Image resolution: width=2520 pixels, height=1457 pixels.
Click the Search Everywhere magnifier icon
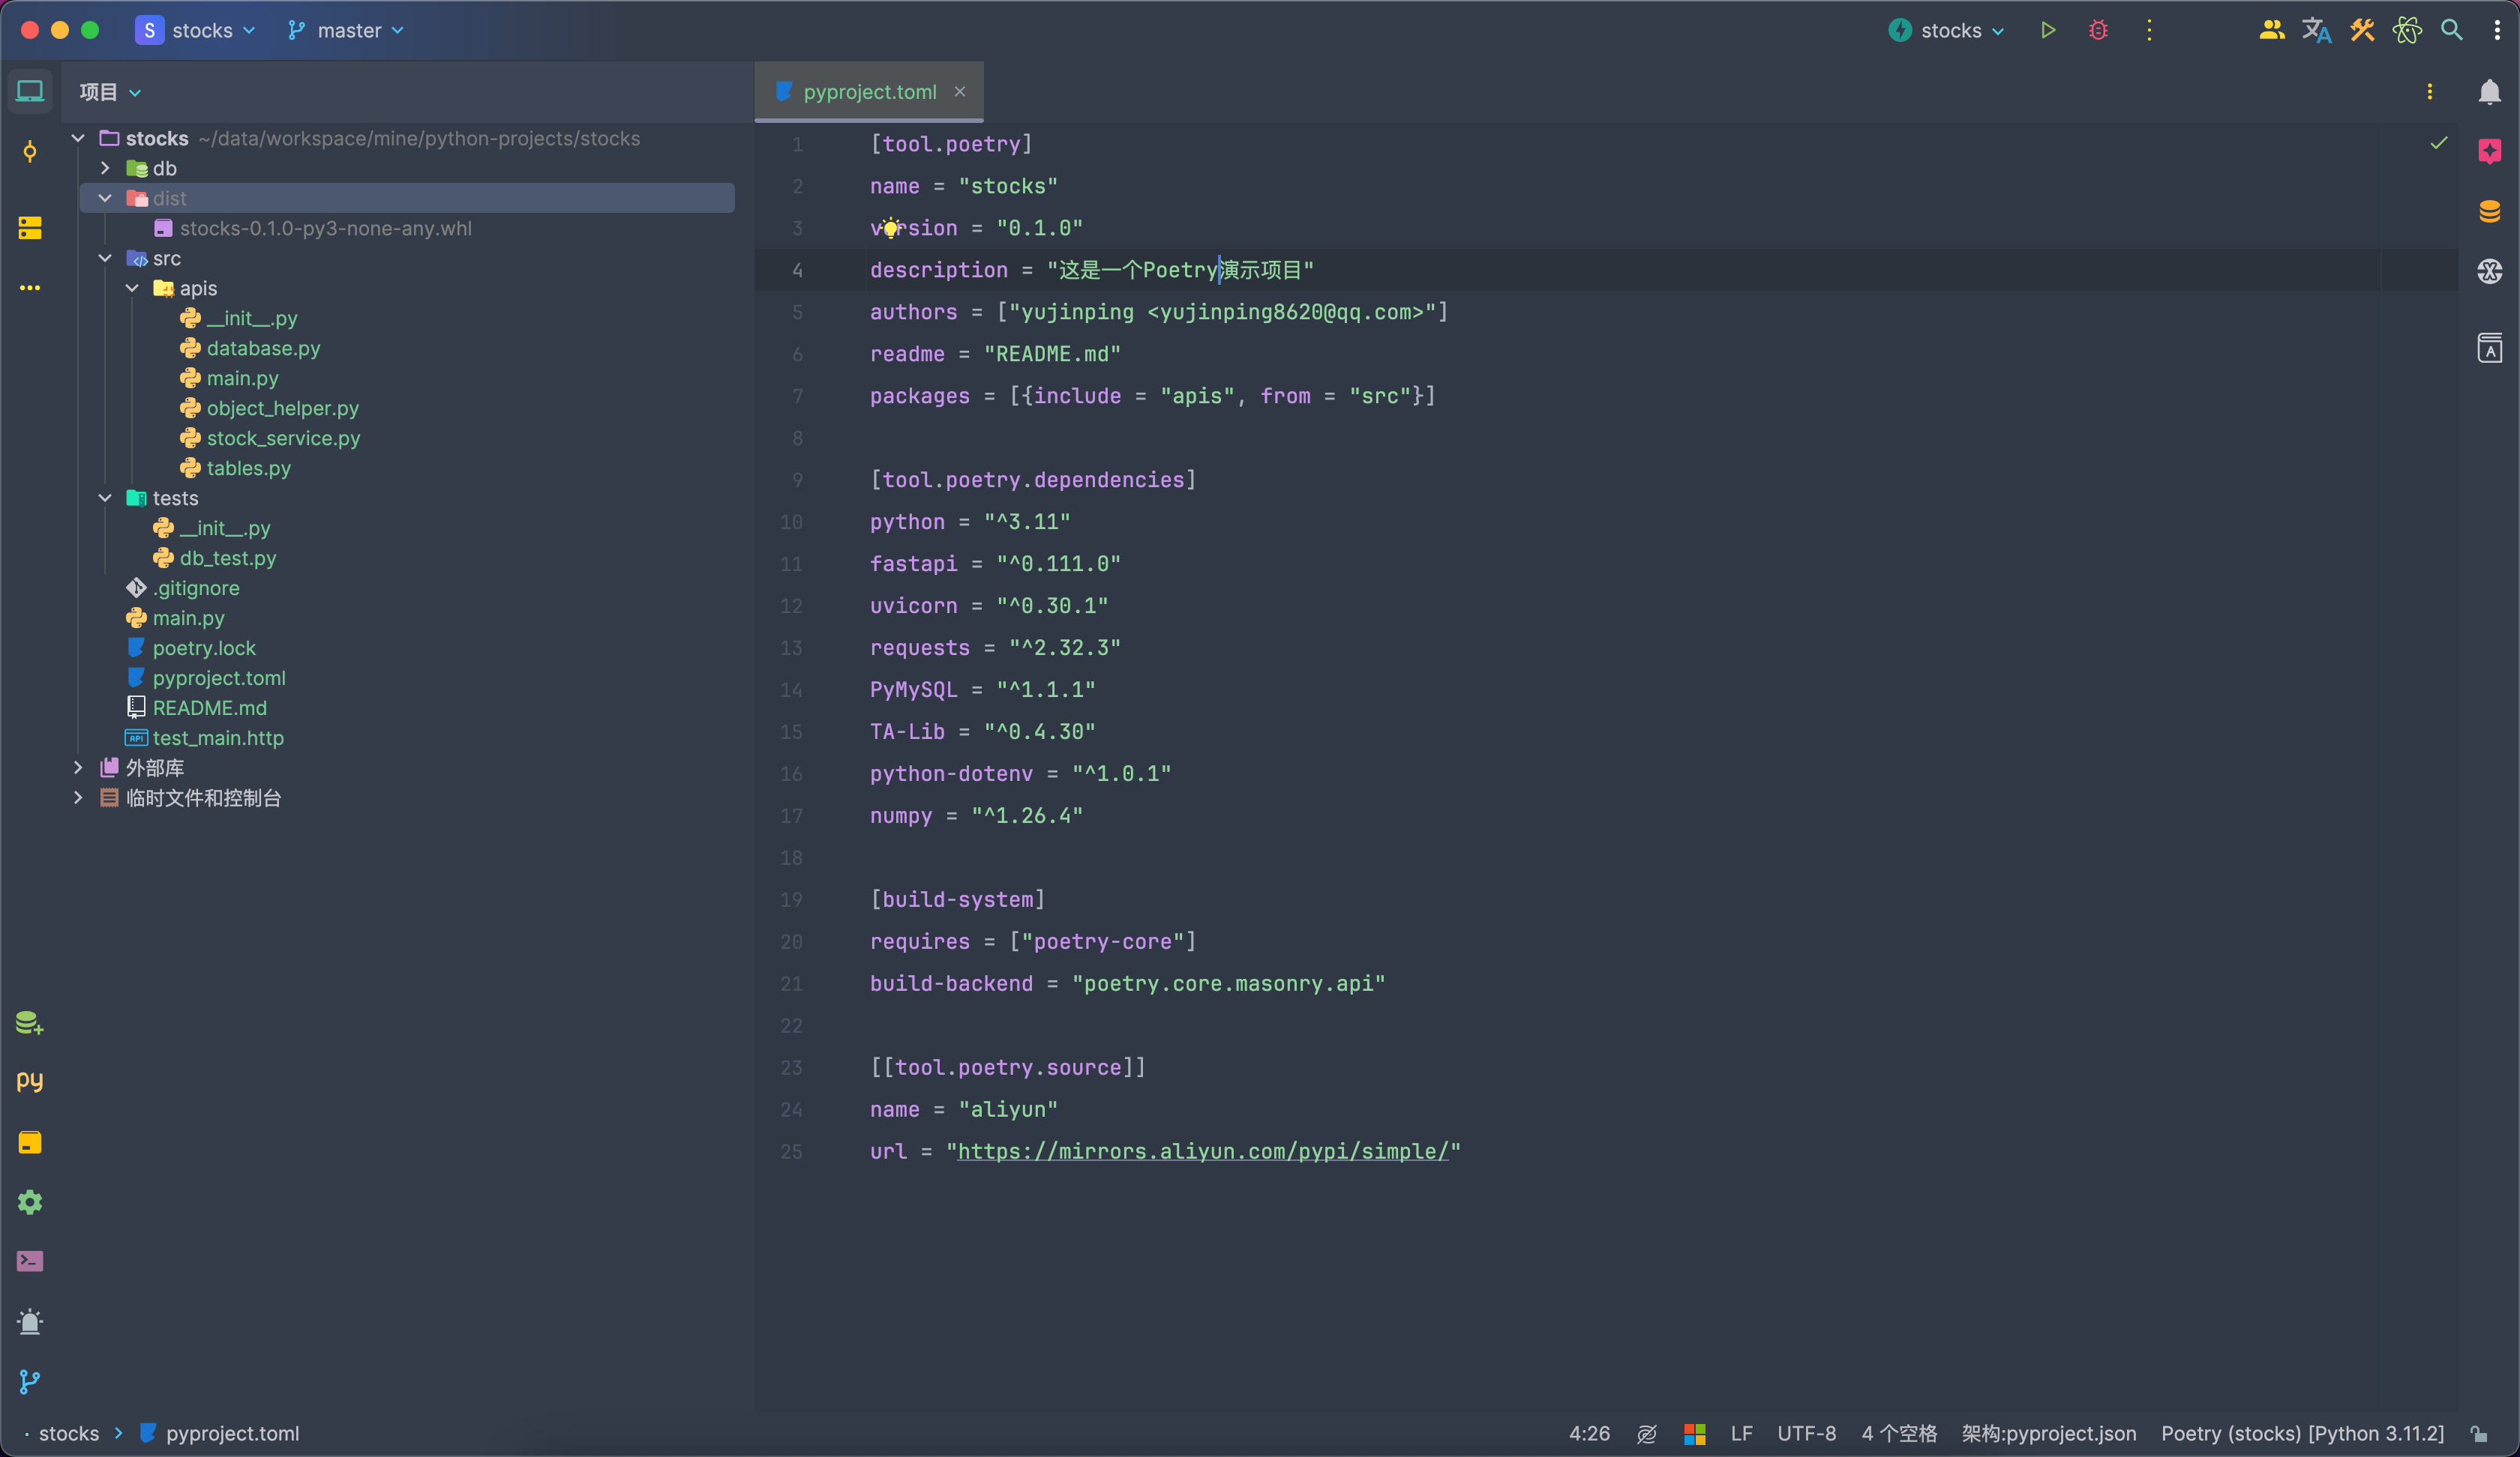pos(2451,30)
